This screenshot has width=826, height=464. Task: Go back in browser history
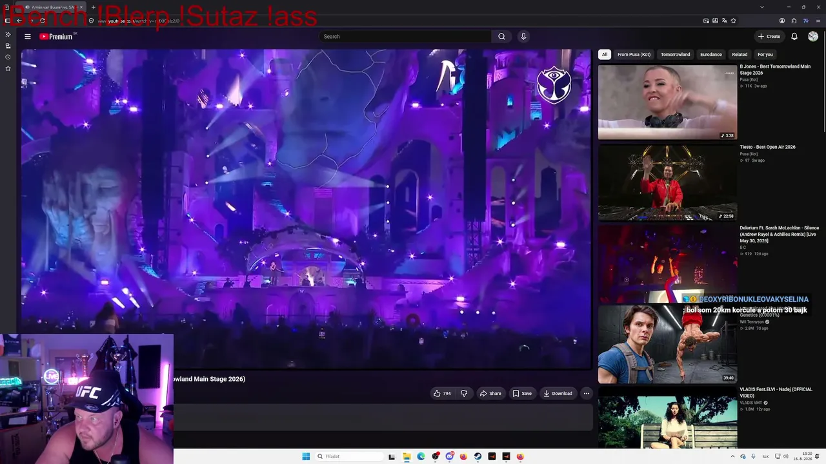click(19, 21)
